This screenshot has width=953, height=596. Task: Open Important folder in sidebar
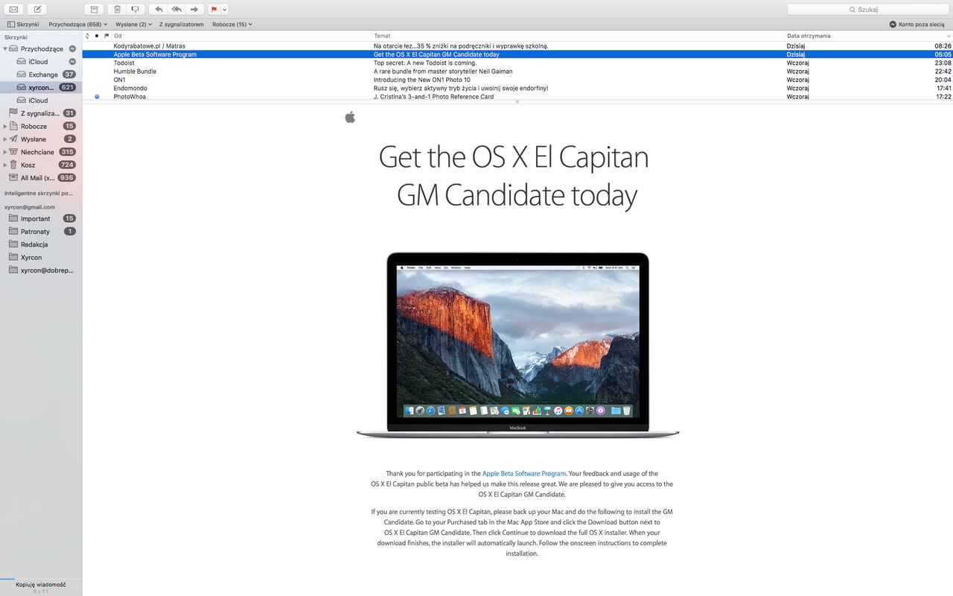point(41,218)
